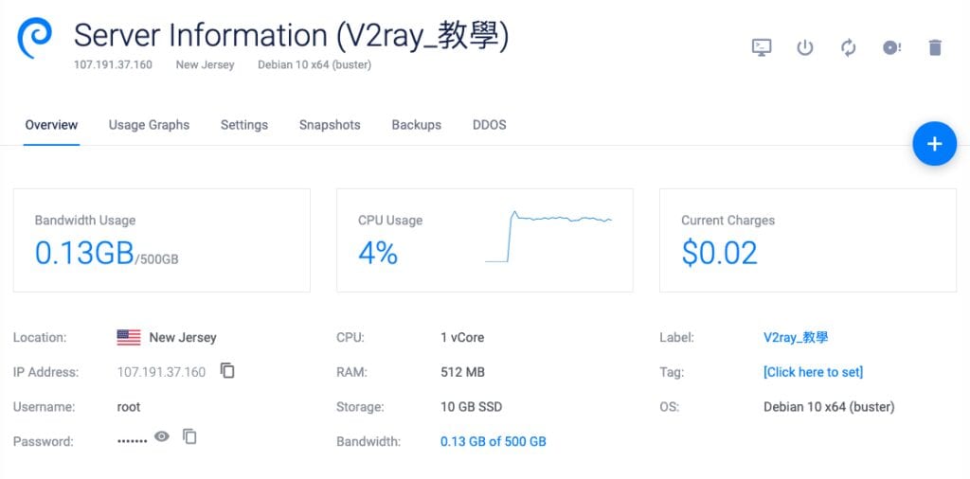This screenshot has height=479, width=970.
Task: Click the masked password dots
Action: point(132,441)
